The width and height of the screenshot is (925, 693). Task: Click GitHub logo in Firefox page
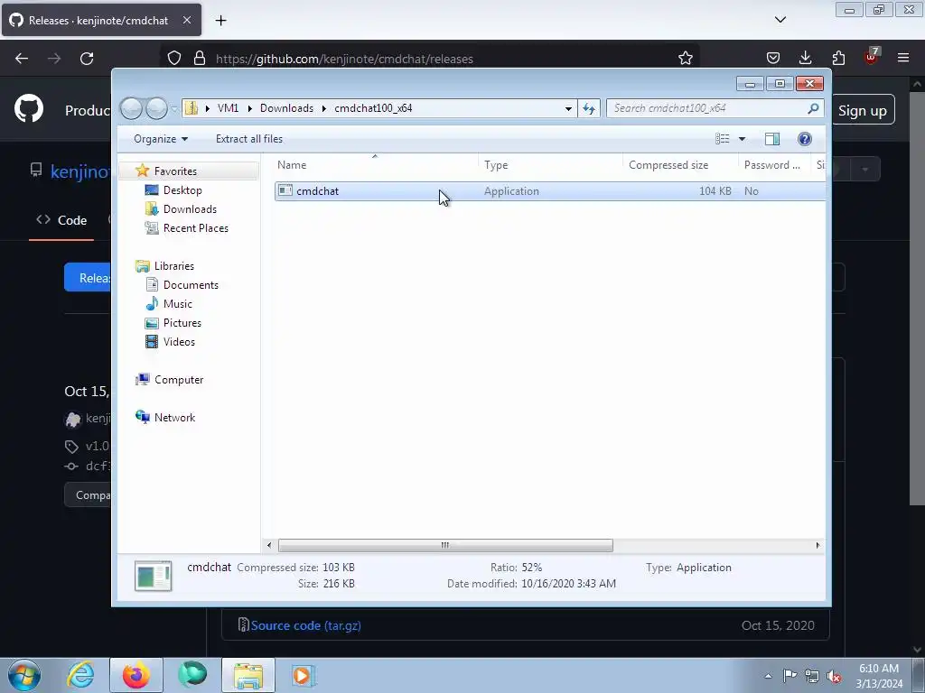28,109
